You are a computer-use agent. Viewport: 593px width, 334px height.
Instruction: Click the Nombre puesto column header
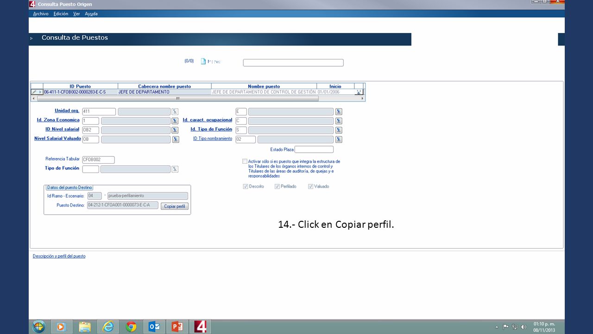[x=264, y=86]
